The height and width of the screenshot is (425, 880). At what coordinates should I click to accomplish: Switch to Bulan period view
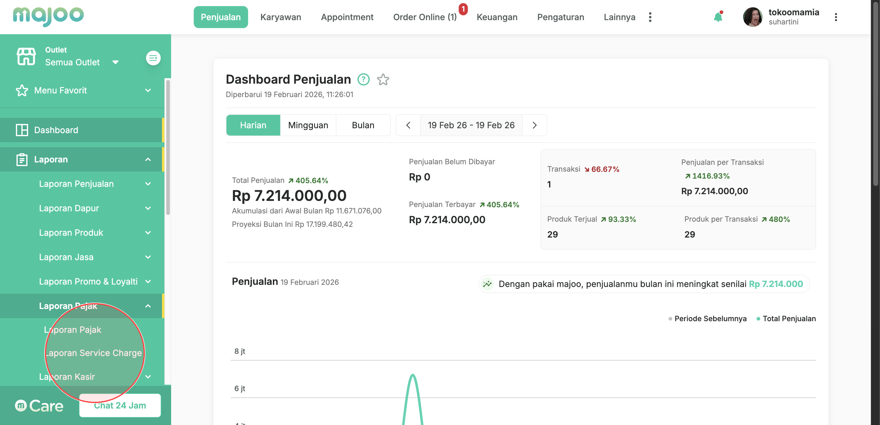pos(363,125)
